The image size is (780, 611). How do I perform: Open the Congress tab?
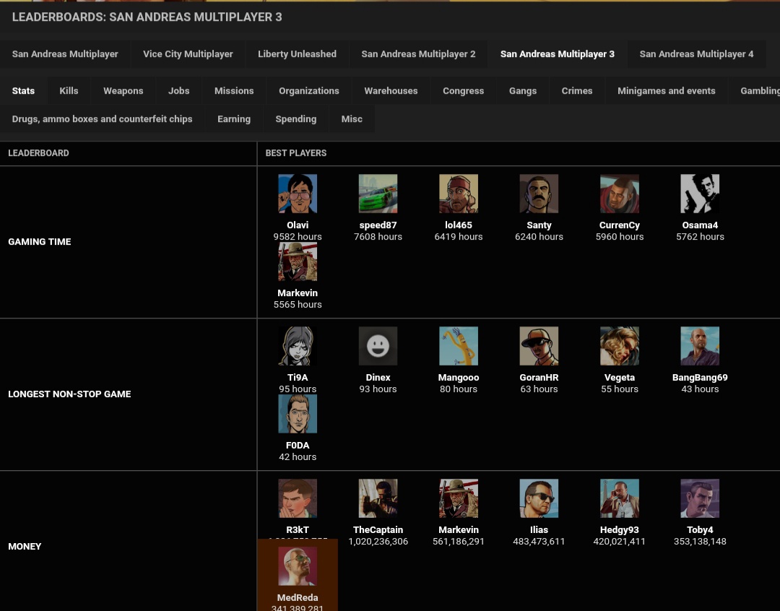[x=463, y=90]
